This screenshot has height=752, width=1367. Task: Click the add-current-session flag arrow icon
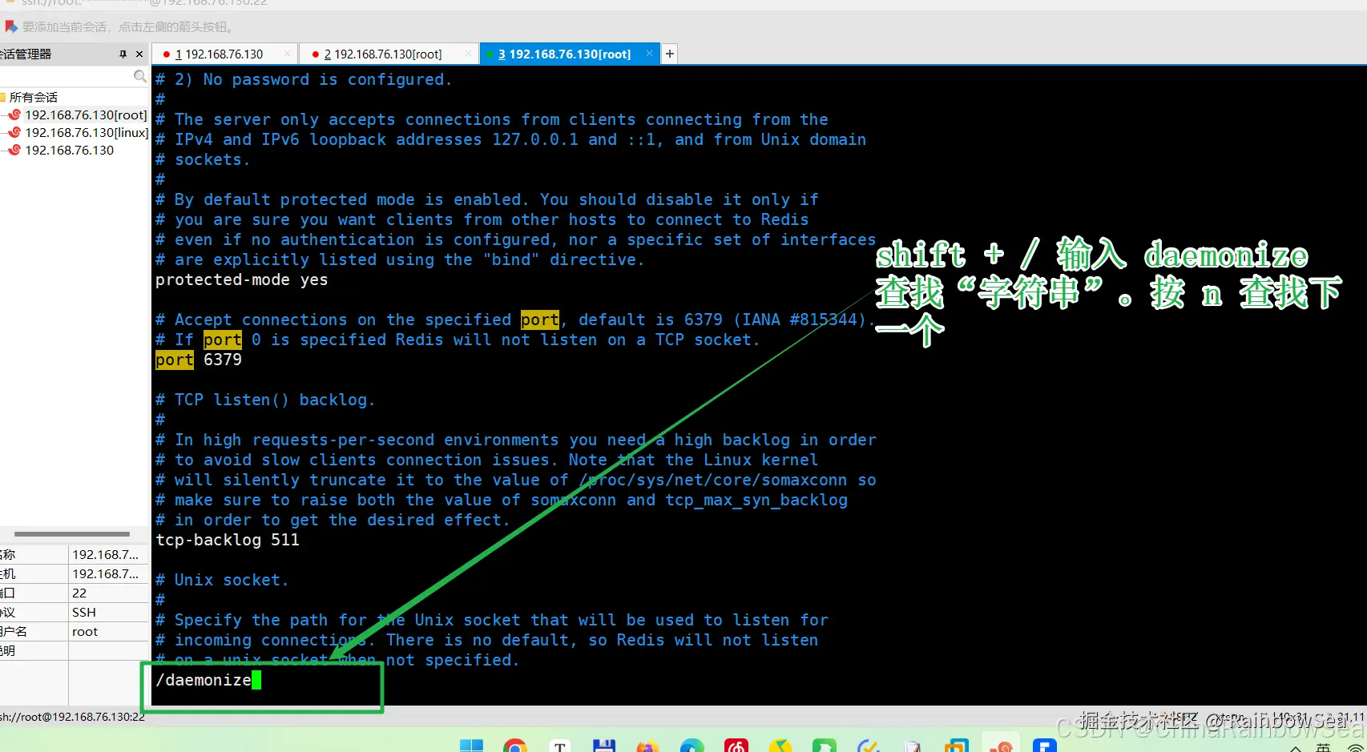tap(10, 26)
